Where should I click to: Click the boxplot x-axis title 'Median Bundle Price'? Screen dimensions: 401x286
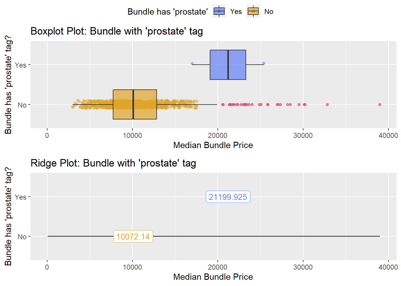[x=213, y=145]
